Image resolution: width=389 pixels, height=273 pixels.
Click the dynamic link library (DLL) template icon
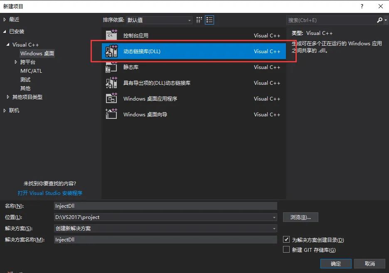(x=111, y=51)
